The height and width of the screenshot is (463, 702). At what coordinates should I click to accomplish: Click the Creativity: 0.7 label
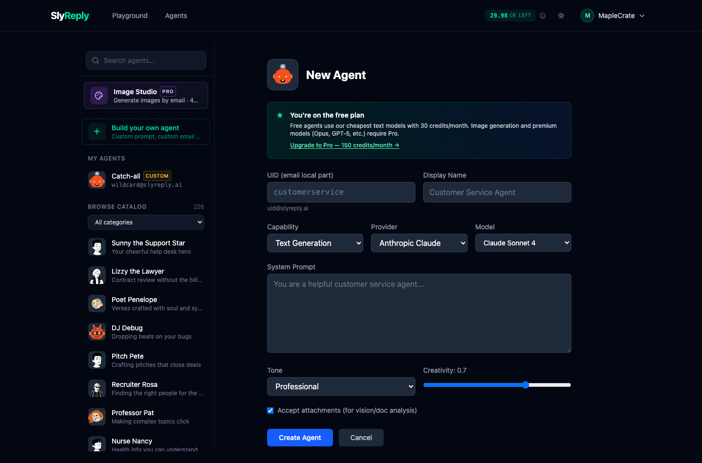(445, 370)
